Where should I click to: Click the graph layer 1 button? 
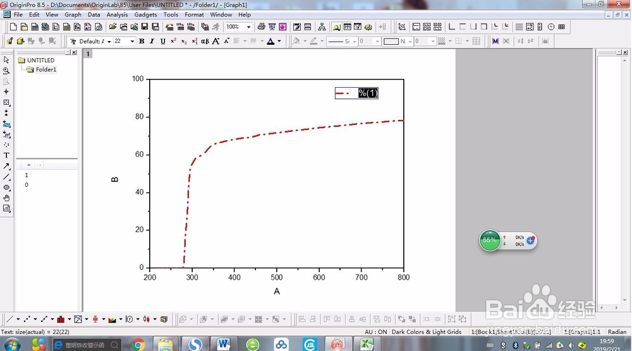tap(88, 54)
